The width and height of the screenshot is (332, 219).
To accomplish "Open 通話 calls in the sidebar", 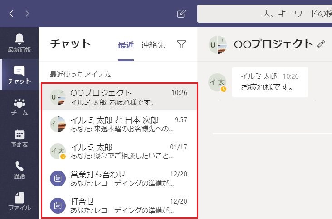I will click(x=19, y=170).
